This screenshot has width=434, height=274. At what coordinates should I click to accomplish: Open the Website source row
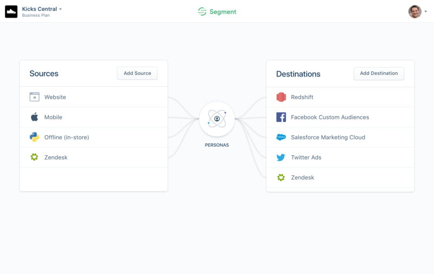(x=93, y=97)
